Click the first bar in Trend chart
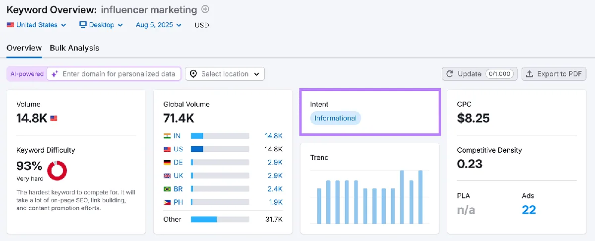 319,206
